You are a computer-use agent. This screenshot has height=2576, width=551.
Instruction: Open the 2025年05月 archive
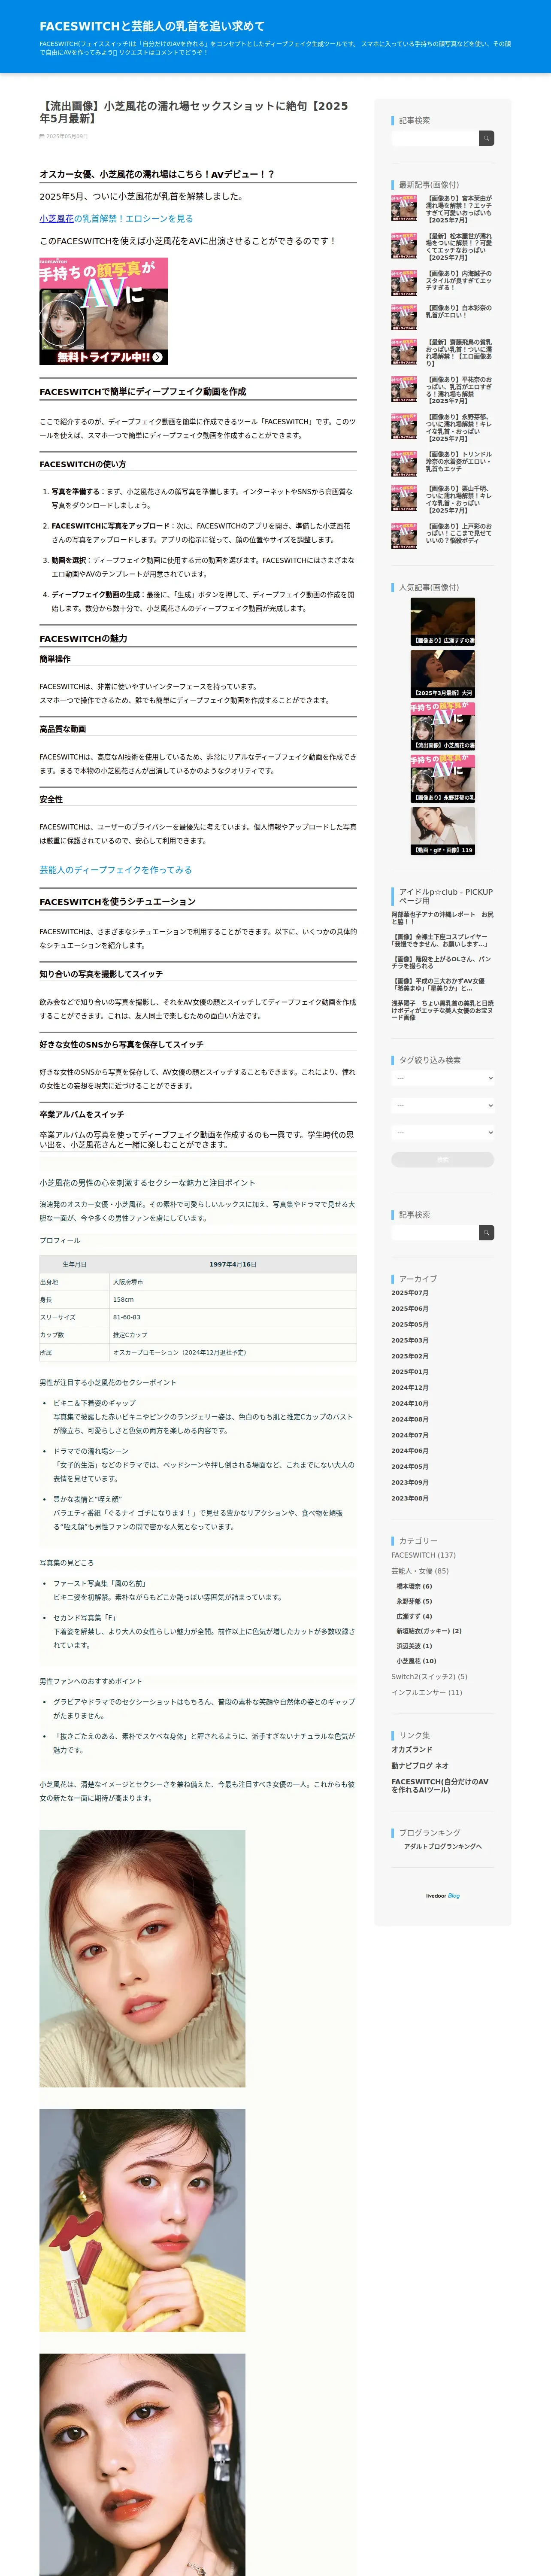tap(409, 1324)
